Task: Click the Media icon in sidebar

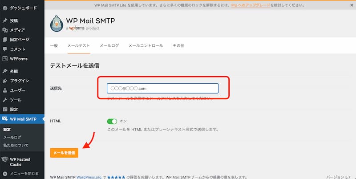Action: (5, 30)
